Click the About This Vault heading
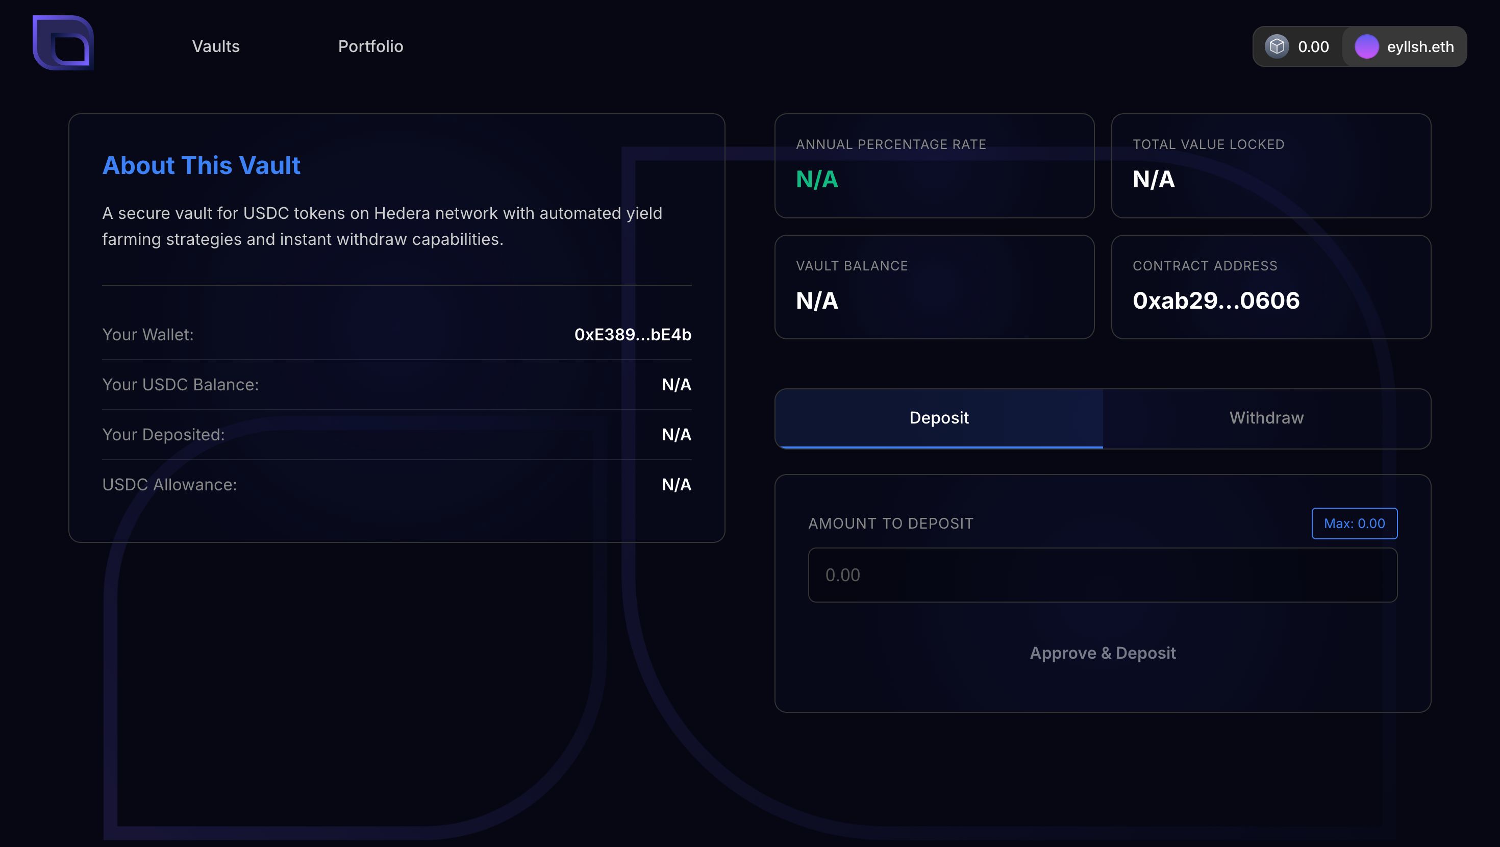Screen dimensions: 1500x847 pos(201,165)
